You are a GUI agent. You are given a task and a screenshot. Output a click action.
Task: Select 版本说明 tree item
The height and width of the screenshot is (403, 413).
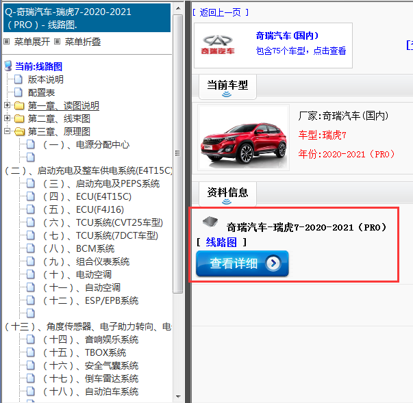46,79
